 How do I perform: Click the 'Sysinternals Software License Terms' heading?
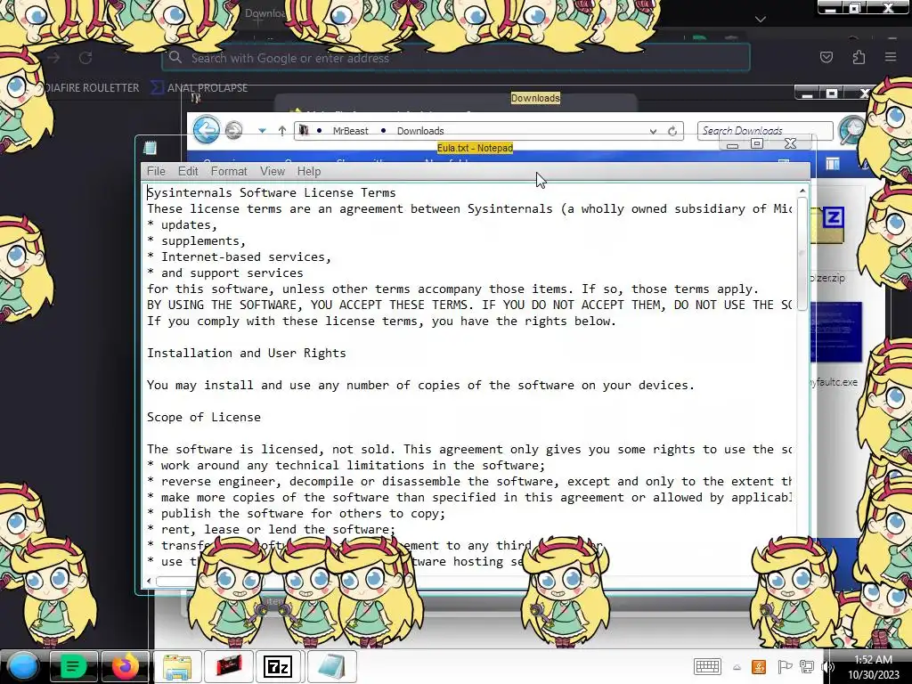[x=271, y=192]
